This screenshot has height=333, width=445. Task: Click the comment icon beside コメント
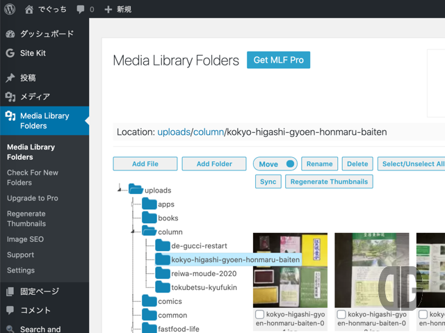tap(10, 310)
